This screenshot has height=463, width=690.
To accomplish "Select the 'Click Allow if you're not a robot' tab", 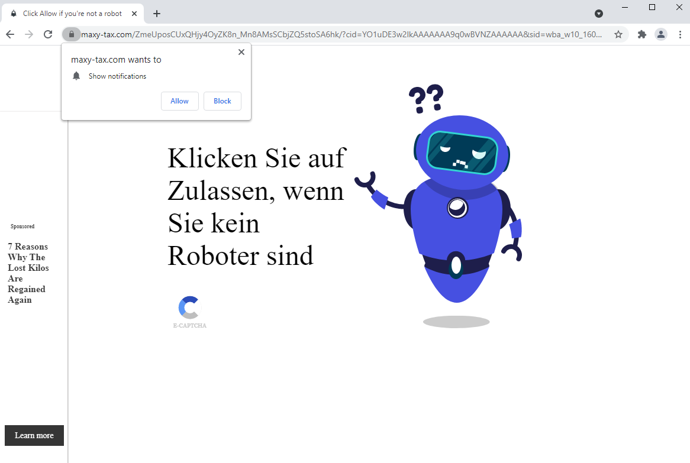I will pos(71,14).
